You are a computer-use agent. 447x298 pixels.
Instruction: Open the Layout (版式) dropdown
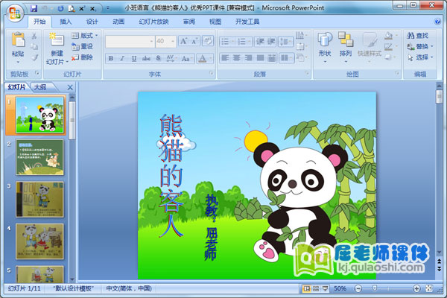(84, 35)
